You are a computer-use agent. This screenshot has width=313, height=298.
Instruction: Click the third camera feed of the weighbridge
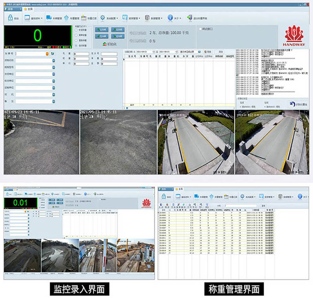click(196, 142)
